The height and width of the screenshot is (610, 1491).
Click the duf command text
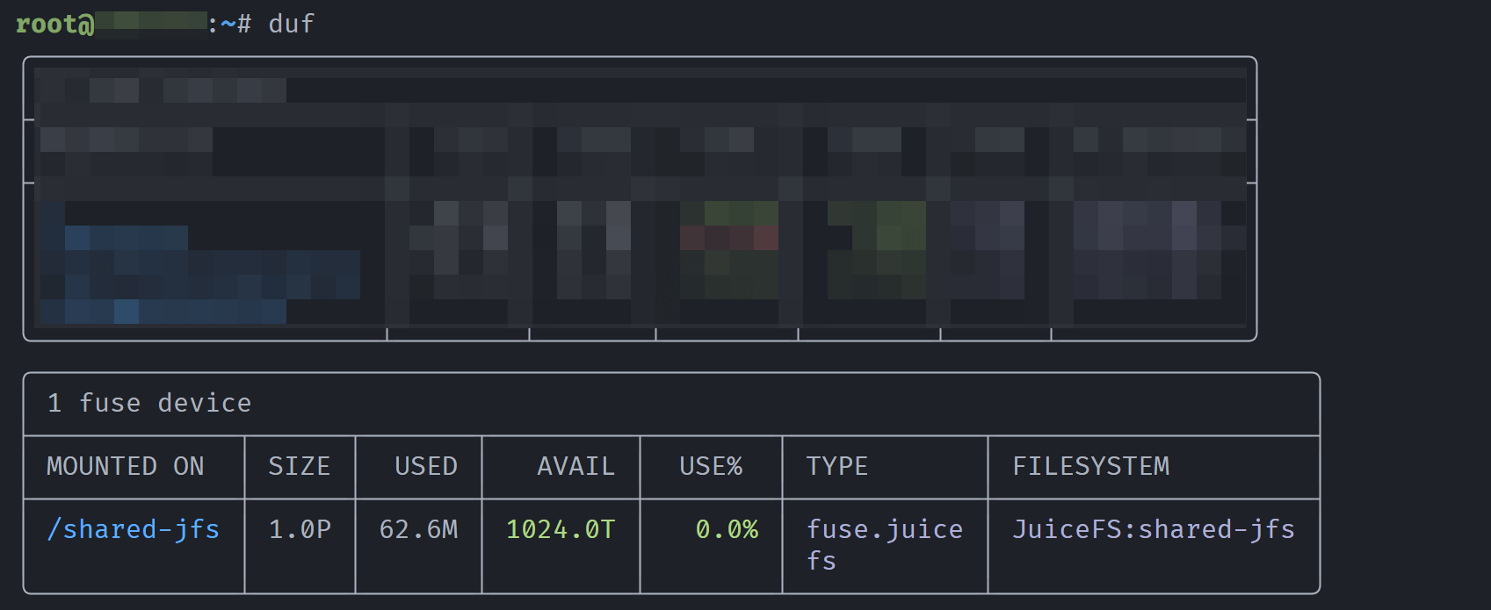pyautogui.click(x=291, y=25)
